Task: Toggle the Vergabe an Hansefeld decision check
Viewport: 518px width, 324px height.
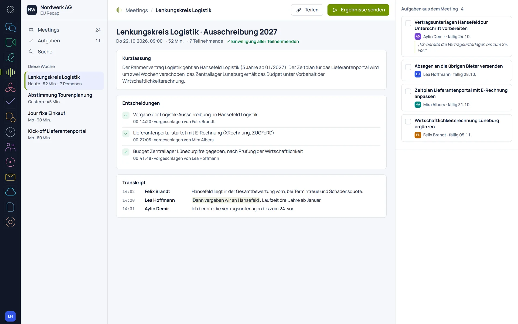Action: 126,115
